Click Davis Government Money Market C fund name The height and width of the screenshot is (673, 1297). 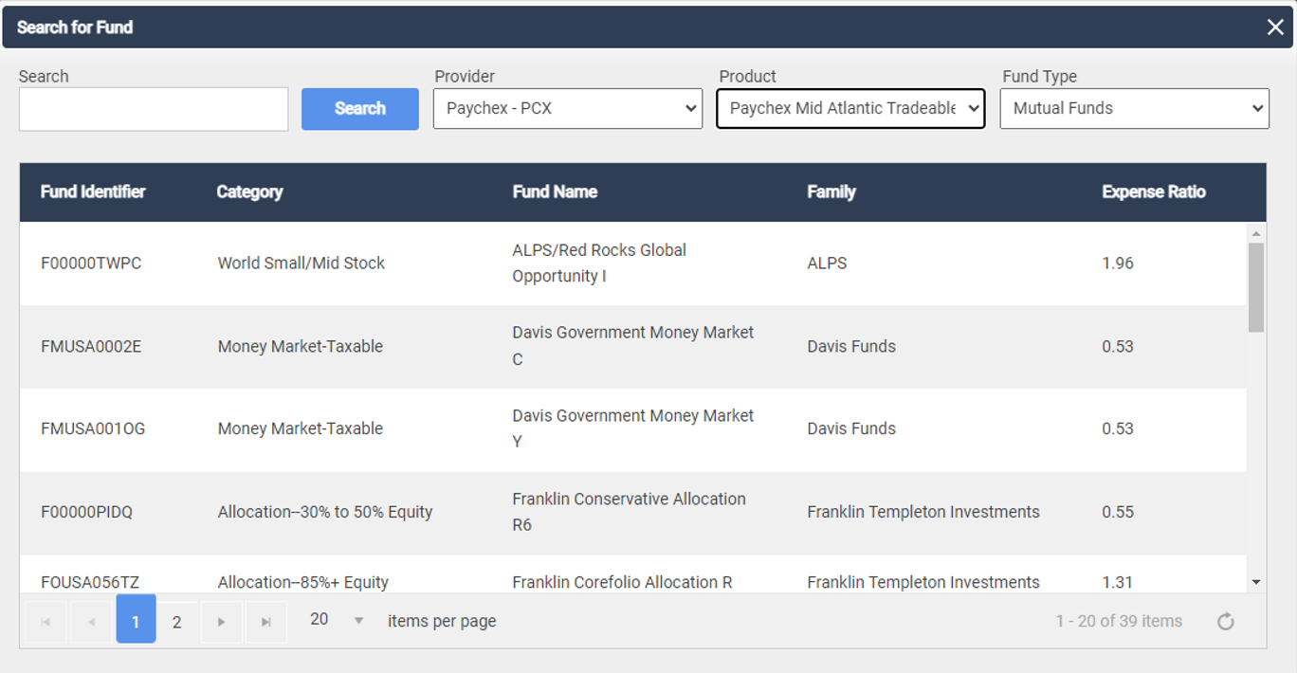coord(633,346)
